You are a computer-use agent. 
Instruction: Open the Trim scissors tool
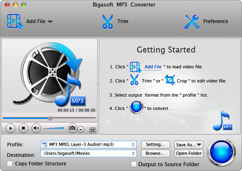[107, 21]
